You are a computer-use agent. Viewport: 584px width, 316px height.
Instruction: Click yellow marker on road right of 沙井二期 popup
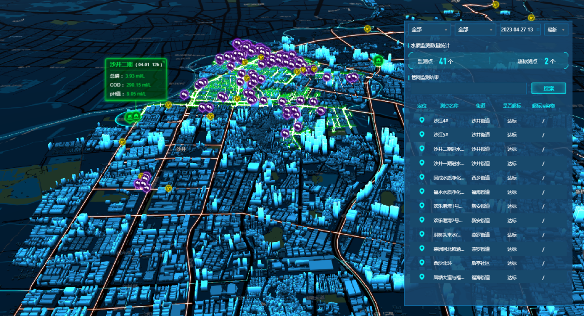169,105
